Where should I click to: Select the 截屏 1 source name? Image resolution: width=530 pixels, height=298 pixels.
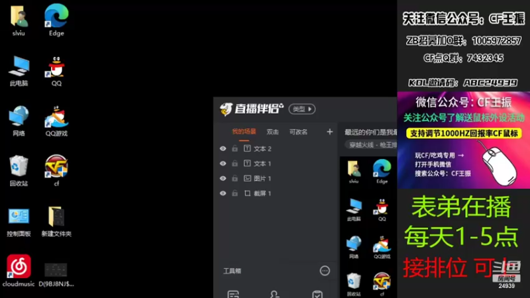pyautogui.click(x=262, y=193)
